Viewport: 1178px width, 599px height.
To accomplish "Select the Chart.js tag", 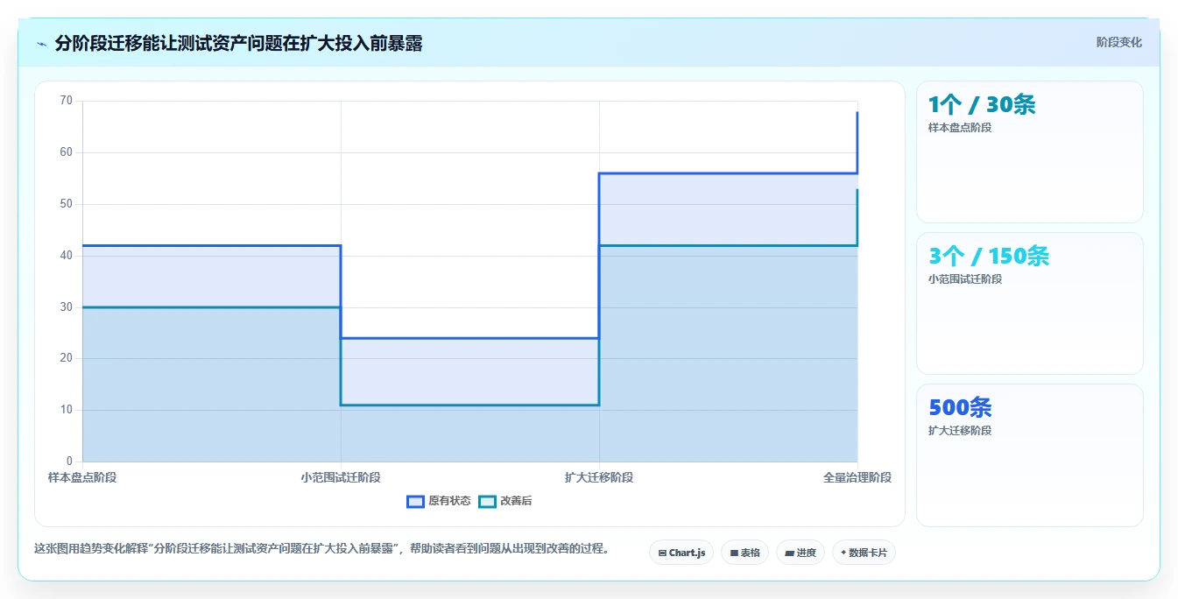I will pyautogui.click(x=681, y=553).
